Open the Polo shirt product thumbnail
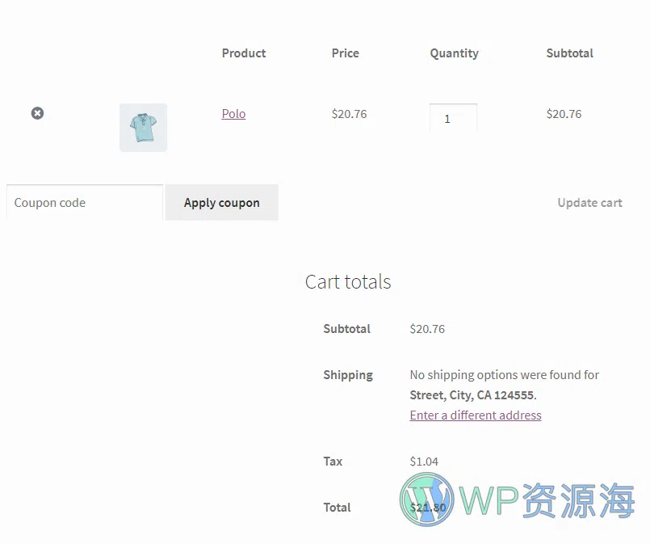The height and width of the screenshot is (544, 650). pos(143,127)
